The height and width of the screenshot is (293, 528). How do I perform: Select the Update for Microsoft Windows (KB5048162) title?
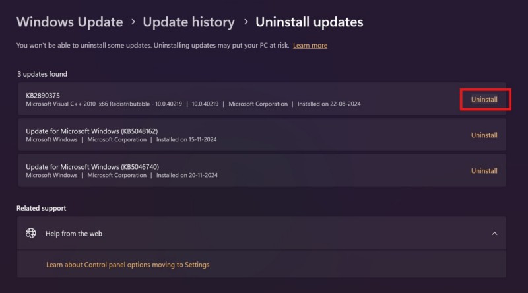(92, 131)
